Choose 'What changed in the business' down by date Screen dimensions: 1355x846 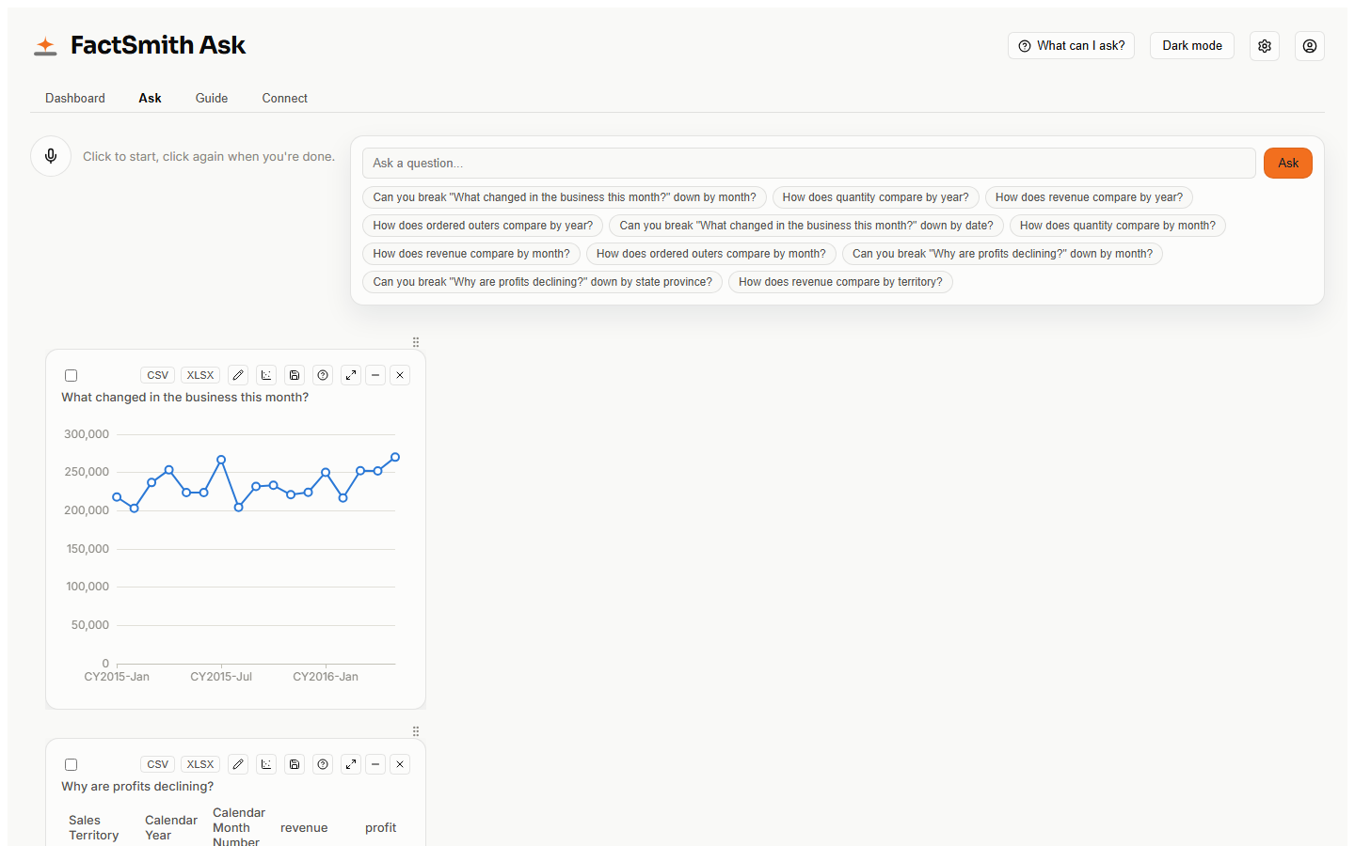point(806,226)
